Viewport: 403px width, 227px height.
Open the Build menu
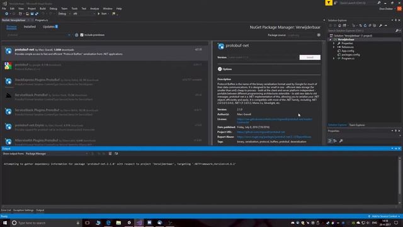[x=43, y=8]
